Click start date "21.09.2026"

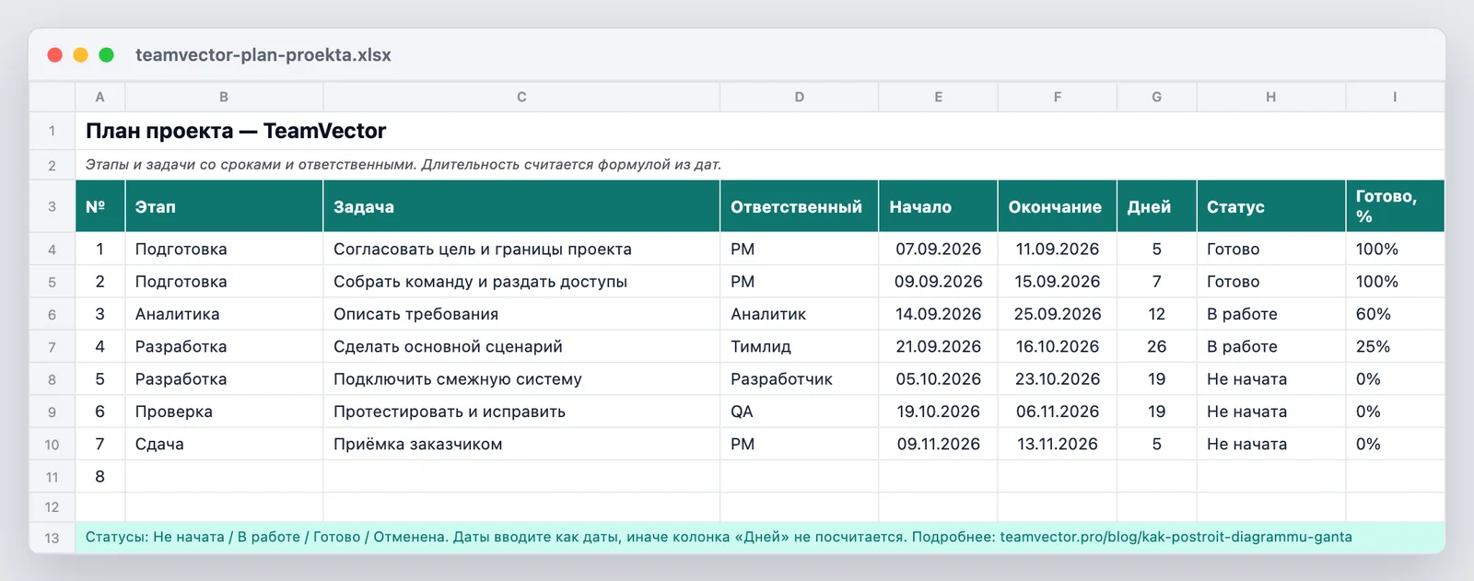(x=938, y=346)
